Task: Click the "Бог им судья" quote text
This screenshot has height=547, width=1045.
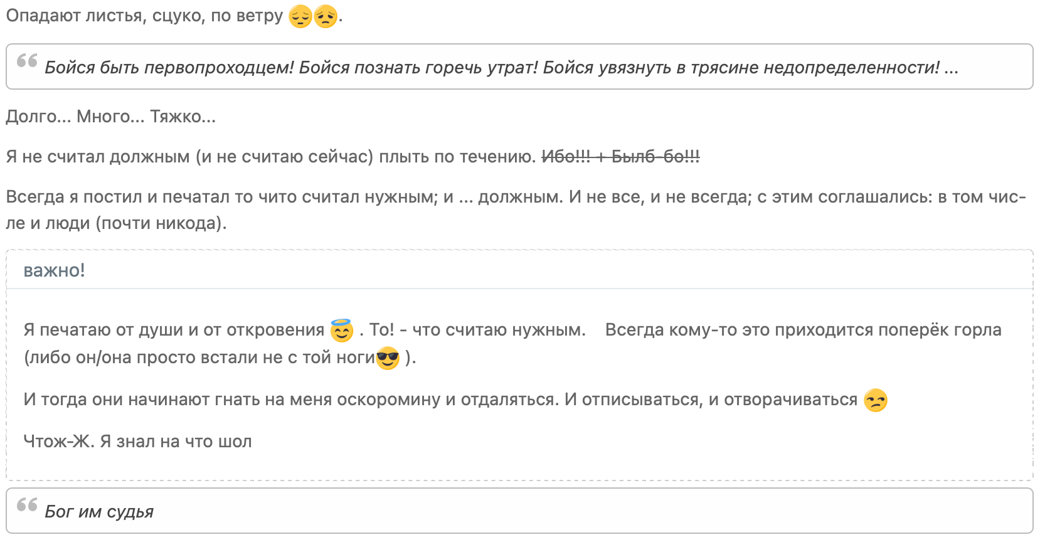Action: 99,512
